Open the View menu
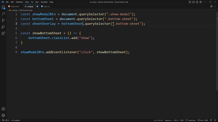 [x=27, y=2]
